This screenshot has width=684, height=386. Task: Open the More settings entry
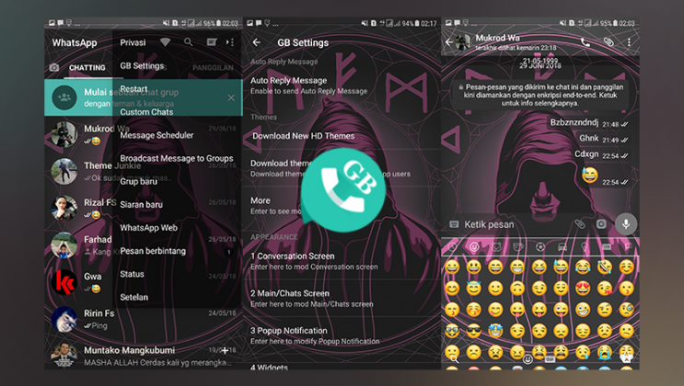click(x=342, y=205)
